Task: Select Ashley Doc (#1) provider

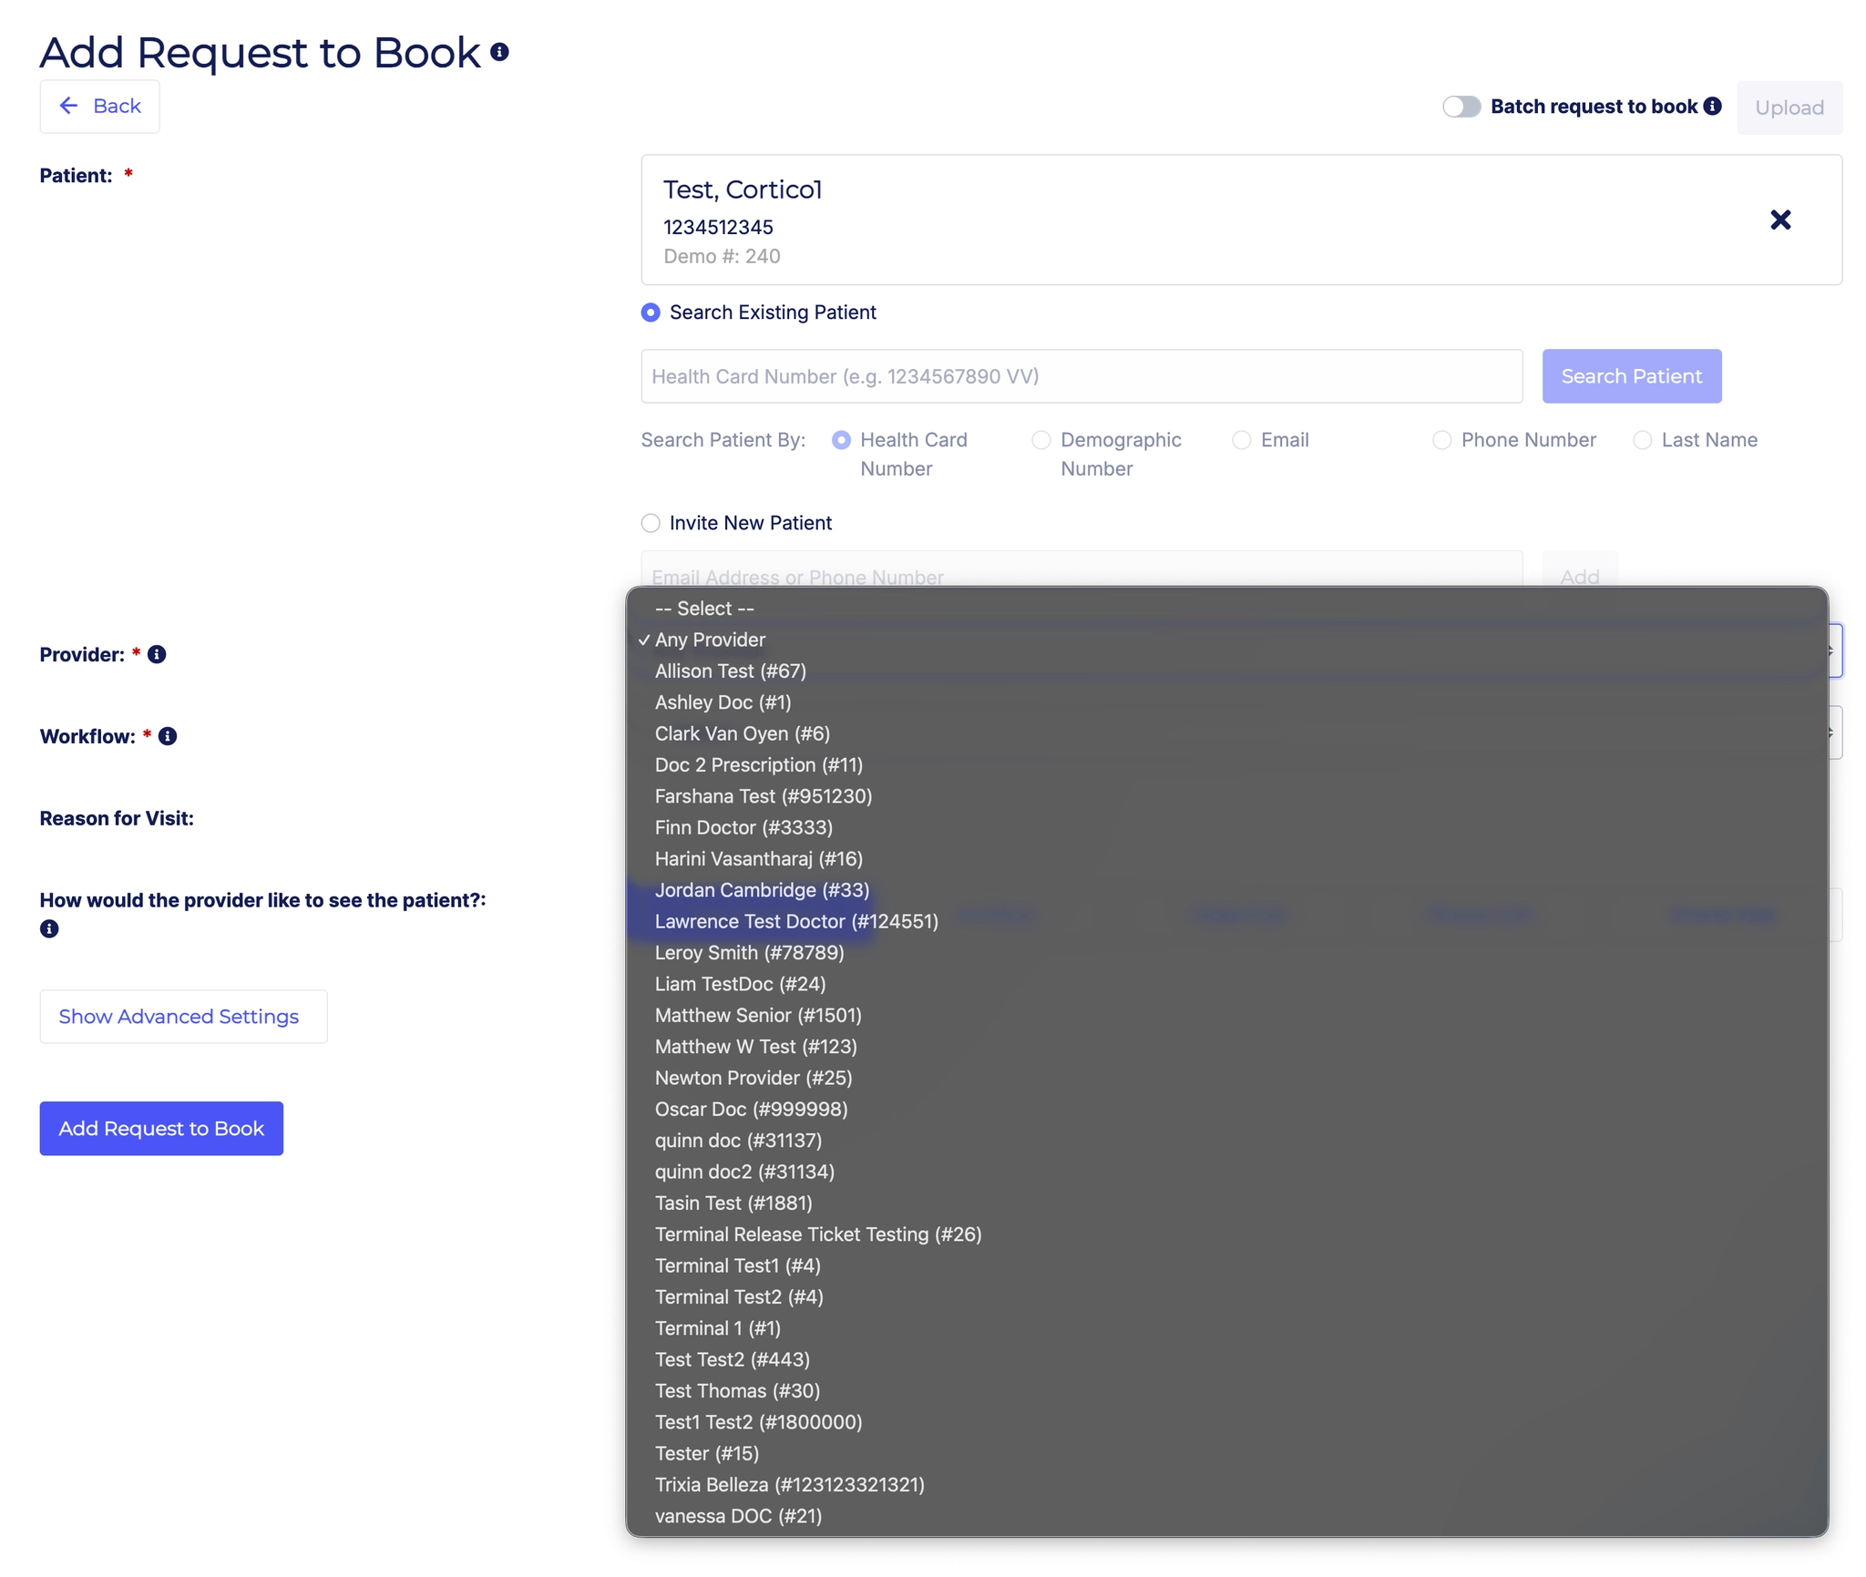Action: (x=1226, y=702)
